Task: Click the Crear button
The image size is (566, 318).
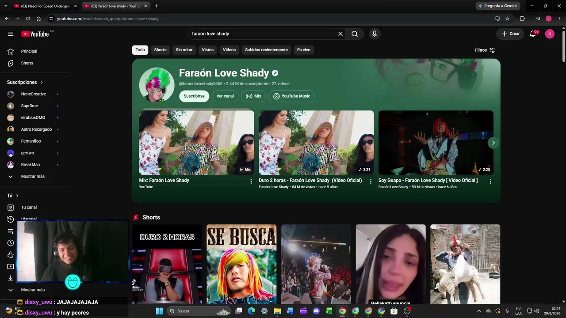Action: tap(510, 34)
